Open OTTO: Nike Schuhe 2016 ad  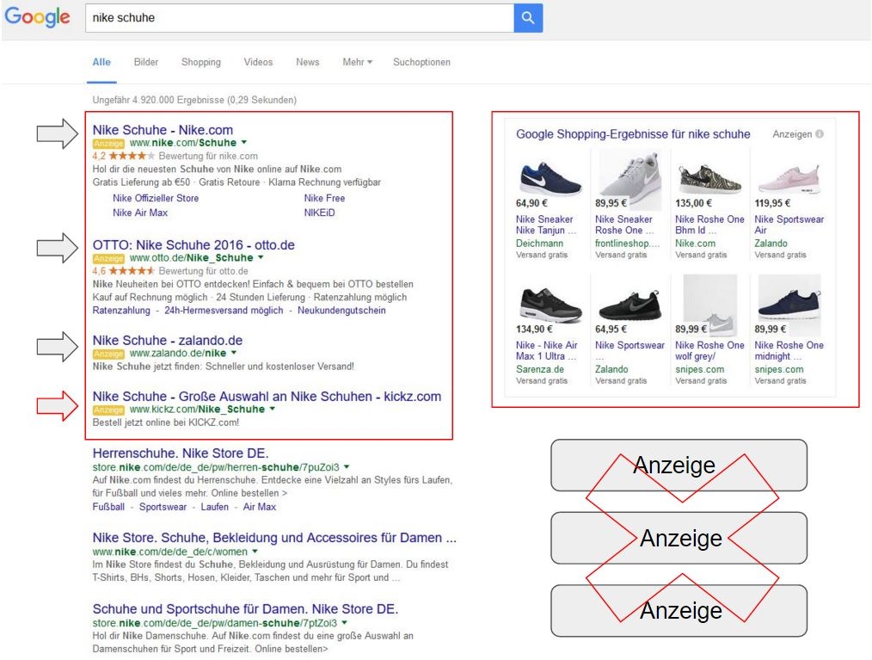(x=193, y=245)
